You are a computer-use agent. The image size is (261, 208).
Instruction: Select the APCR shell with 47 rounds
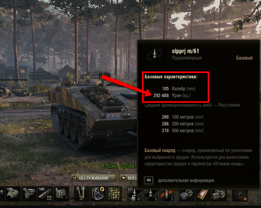coord(134,195)
